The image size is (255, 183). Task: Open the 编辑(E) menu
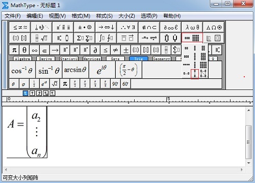point(35,16)
